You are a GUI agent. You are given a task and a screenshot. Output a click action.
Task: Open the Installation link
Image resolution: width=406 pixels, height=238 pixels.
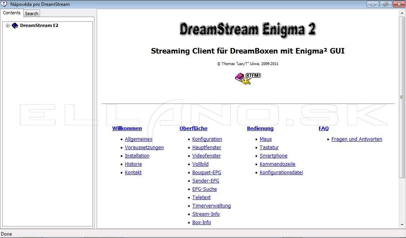coord(137,155)
